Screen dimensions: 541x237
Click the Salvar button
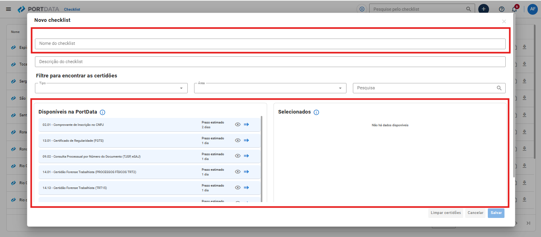[496, 213]
